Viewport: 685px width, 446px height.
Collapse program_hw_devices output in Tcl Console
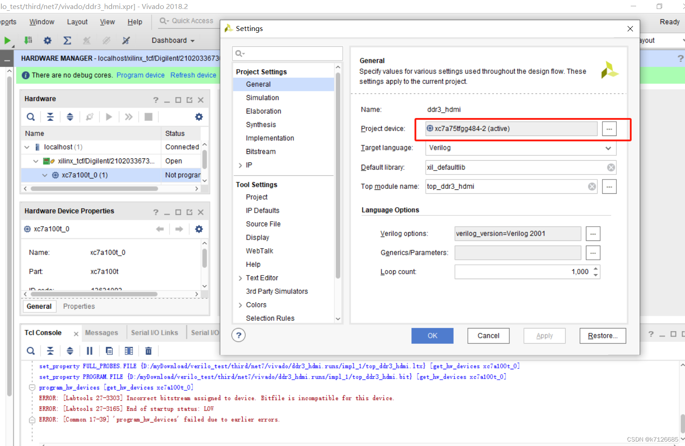(x=32, y=387)
